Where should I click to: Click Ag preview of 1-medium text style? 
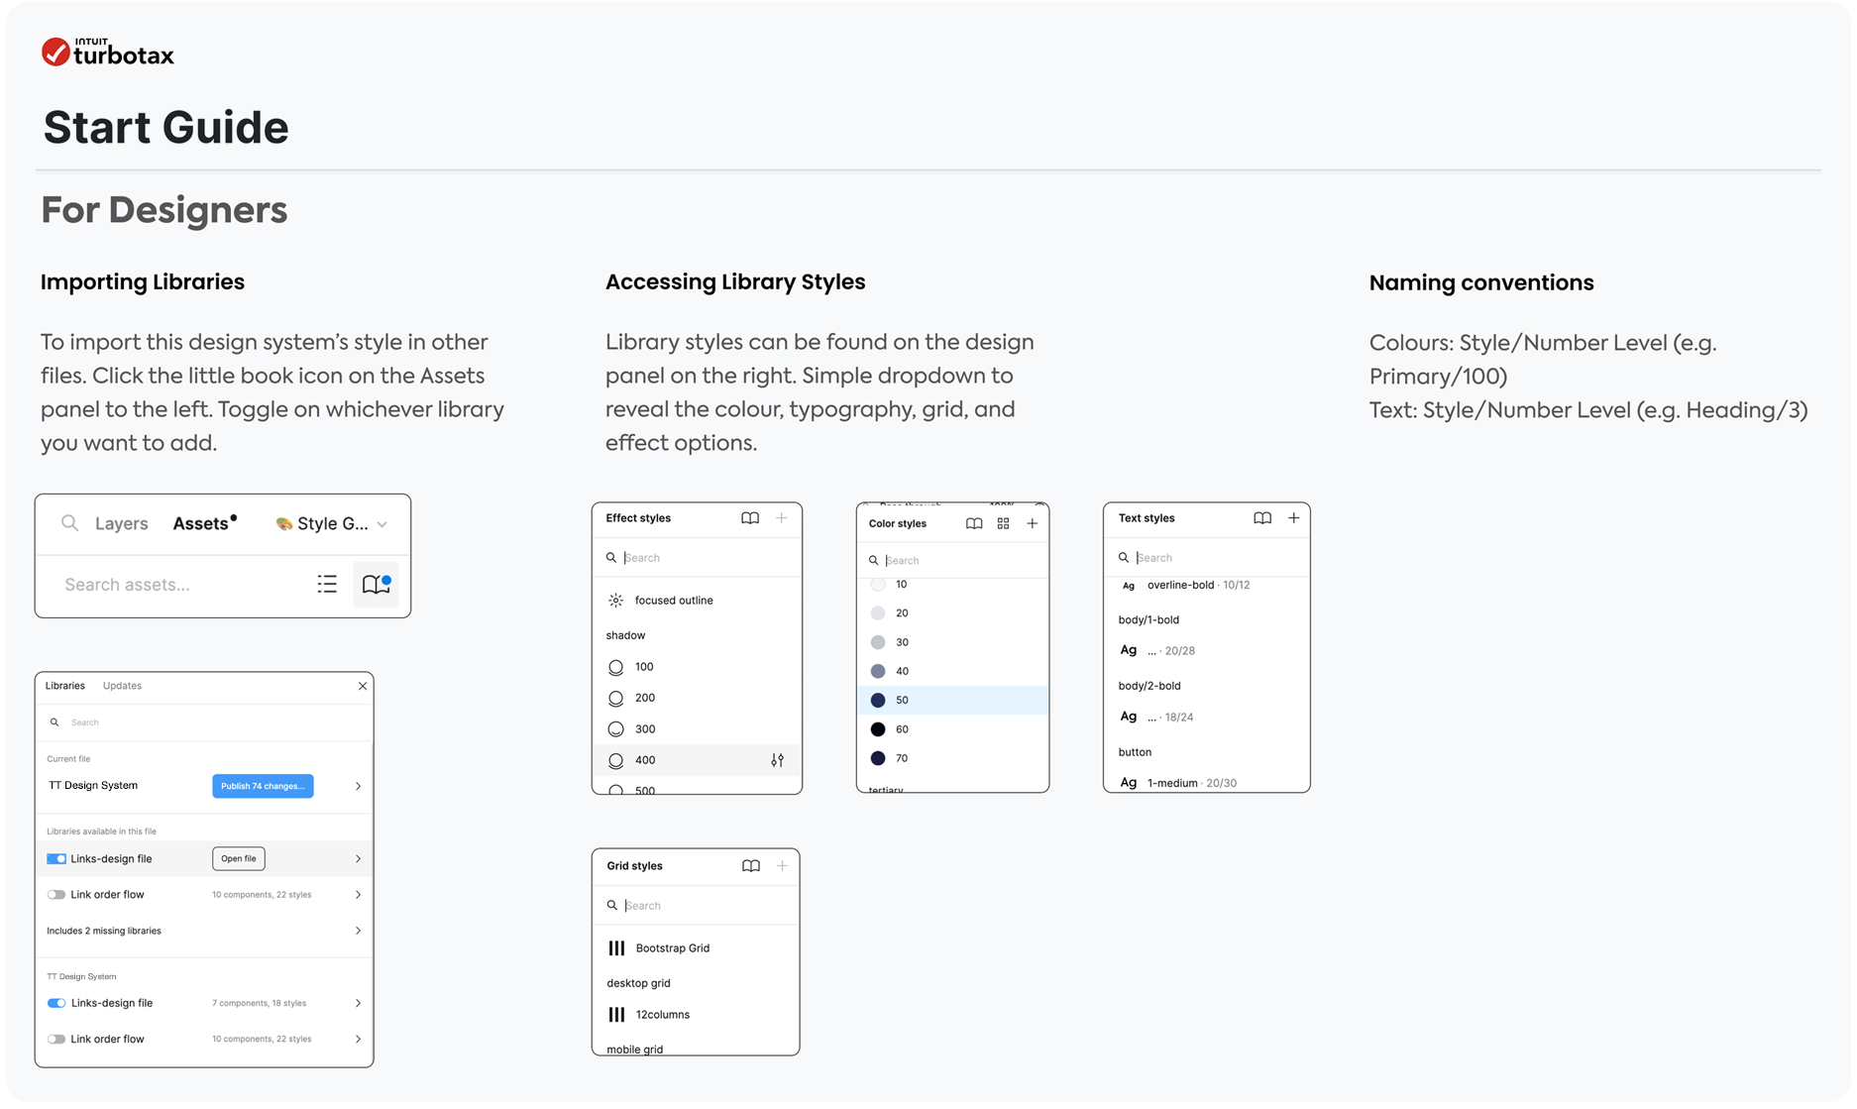(1129, 783)
